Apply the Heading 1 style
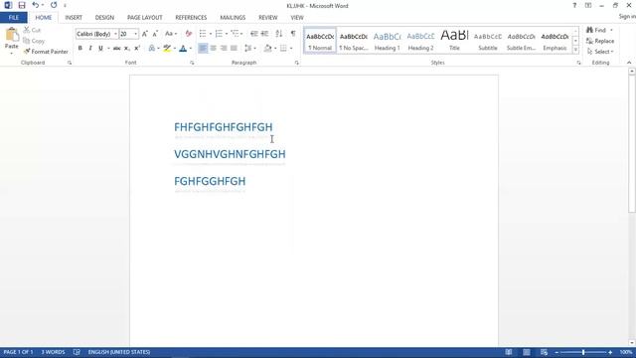The image size is (636, 358). coord(387,41)
